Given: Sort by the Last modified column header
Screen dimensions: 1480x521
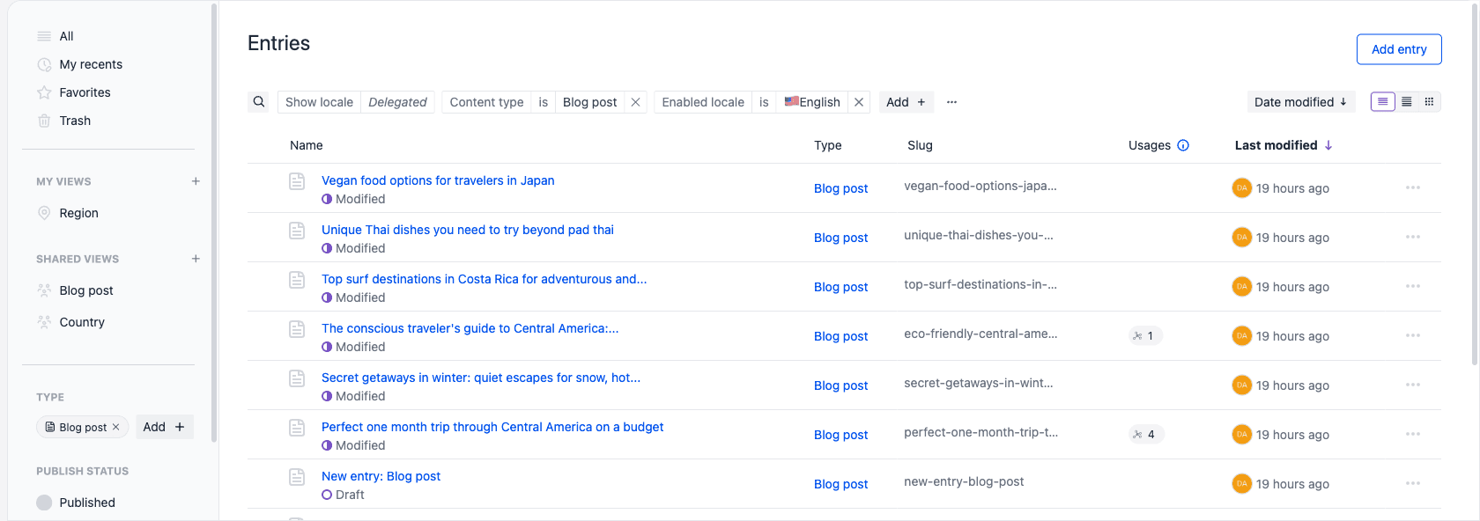Looking at the screenshot, I should click(x=1284, y=145).
